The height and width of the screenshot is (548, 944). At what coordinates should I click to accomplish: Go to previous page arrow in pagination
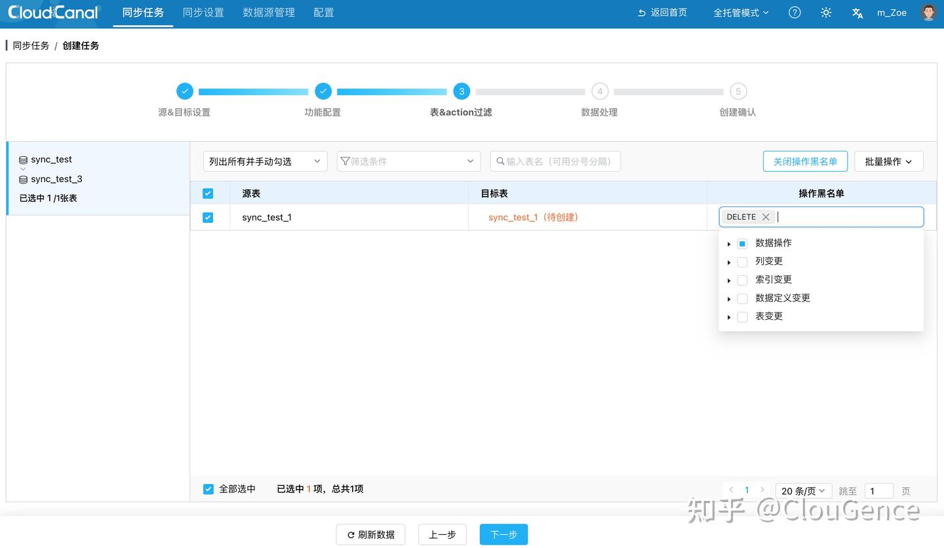(x=731, y=490)
